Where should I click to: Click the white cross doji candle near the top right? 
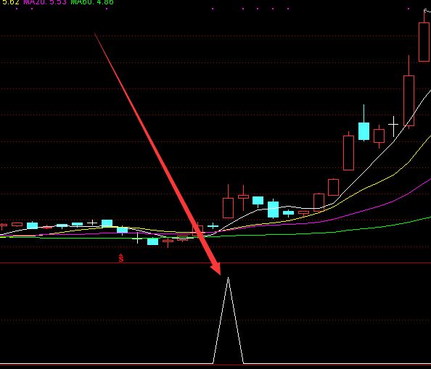[393, 126]
